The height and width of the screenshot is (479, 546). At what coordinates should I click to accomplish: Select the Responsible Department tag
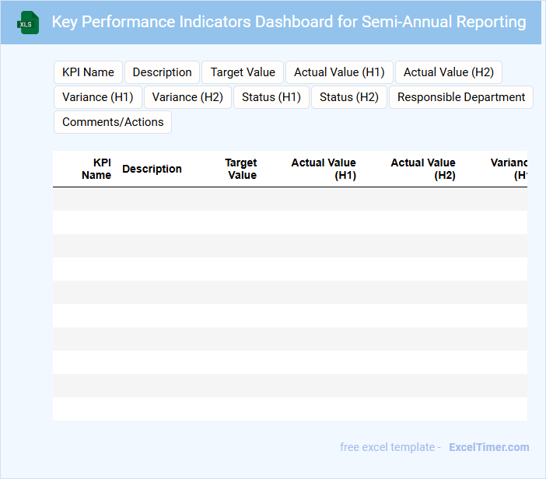(x=460, y=97)
